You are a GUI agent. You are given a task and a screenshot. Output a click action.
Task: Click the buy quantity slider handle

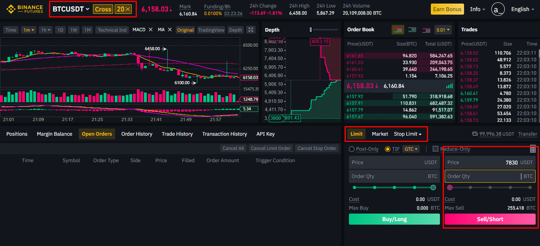[x=433, y=187]
